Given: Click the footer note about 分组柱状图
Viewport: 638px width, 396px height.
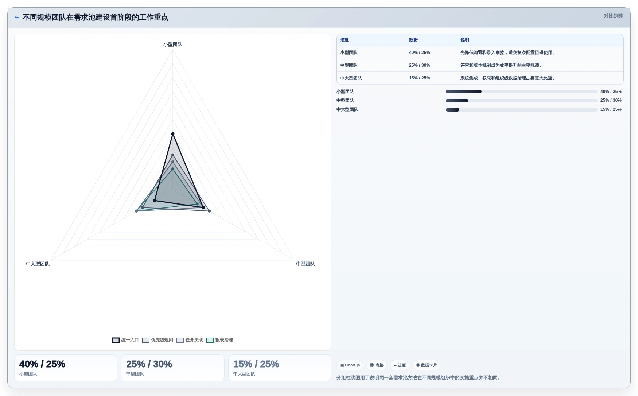Looking at the screenshot, I should 419,378.
